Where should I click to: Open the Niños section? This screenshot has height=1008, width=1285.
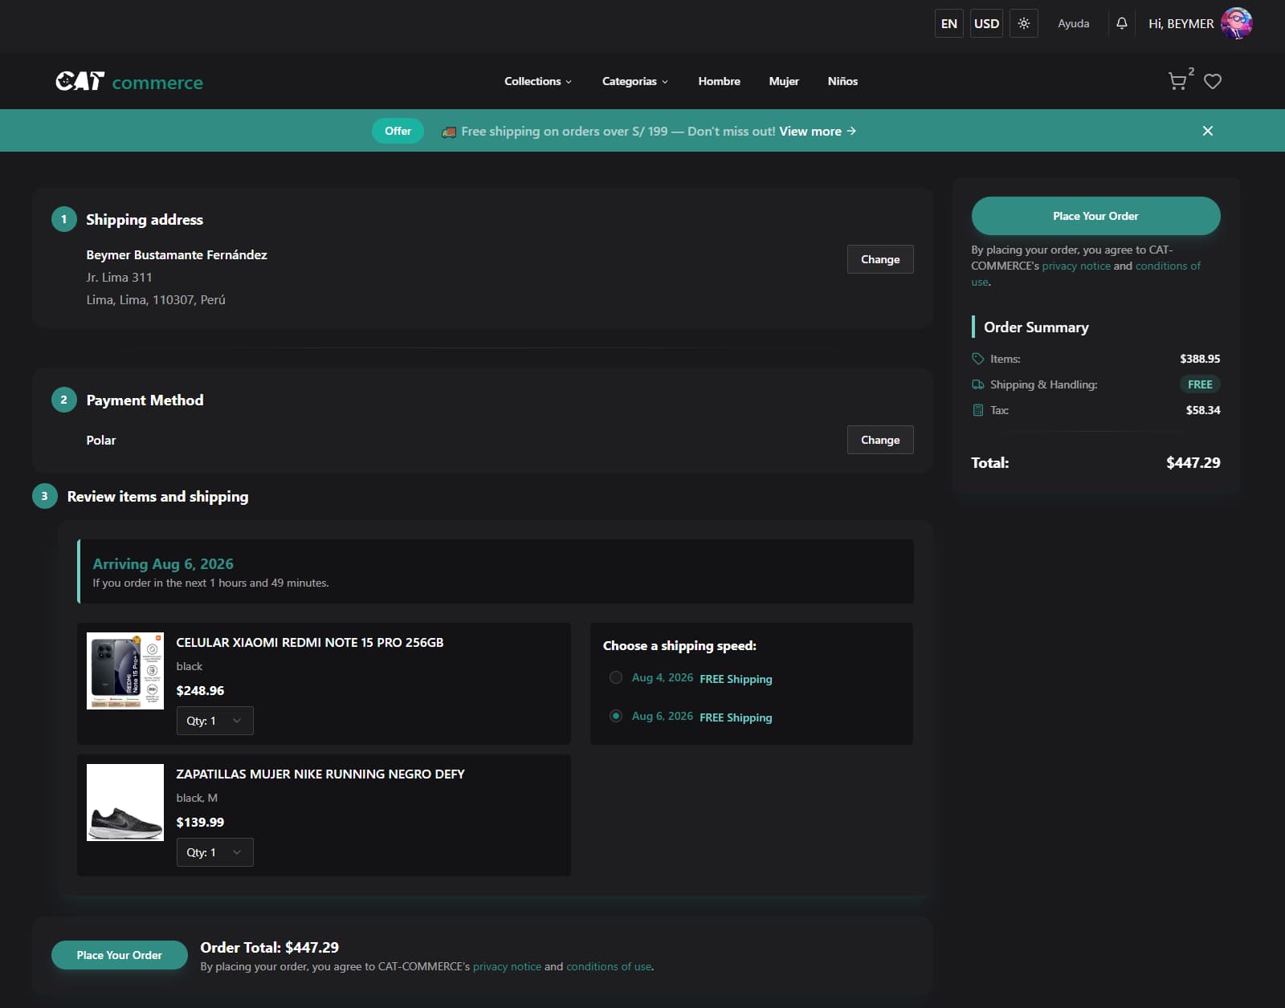pyautogui.click(x=842, y=81)
